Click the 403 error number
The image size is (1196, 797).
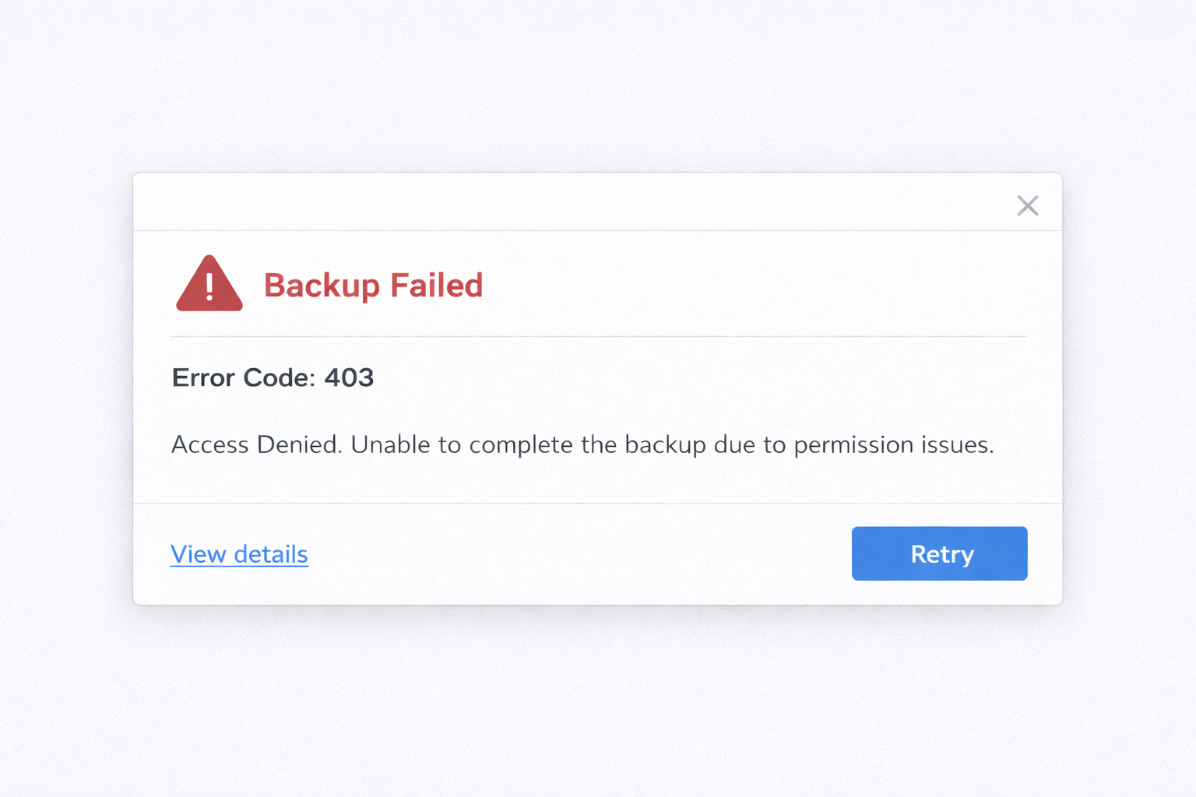[x=349, y=377]
